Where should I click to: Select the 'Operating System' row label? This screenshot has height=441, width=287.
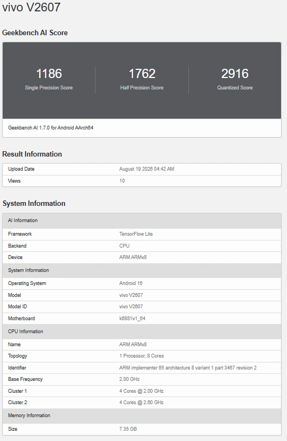pos(27,283)
